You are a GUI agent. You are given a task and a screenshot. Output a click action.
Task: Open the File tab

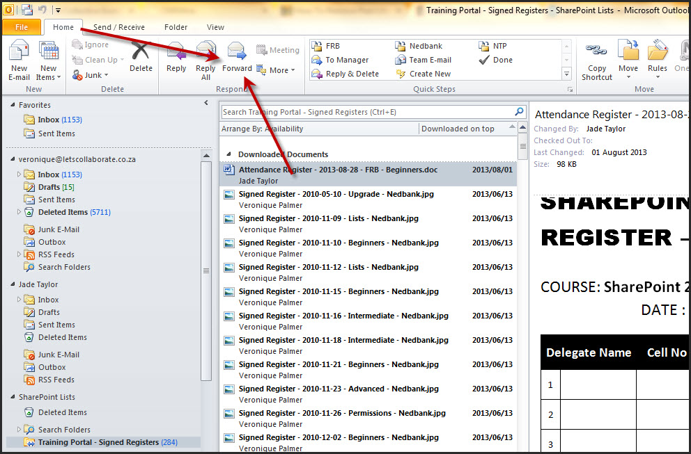(x=22, y=27)
